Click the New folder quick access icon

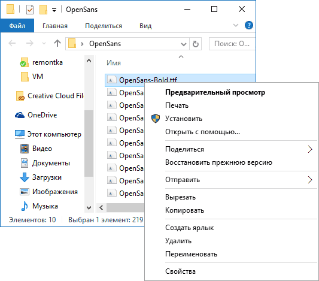(x=43, y=10)
